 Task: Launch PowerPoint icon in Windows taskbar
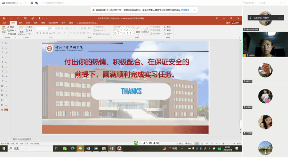(x=111, y=148)
